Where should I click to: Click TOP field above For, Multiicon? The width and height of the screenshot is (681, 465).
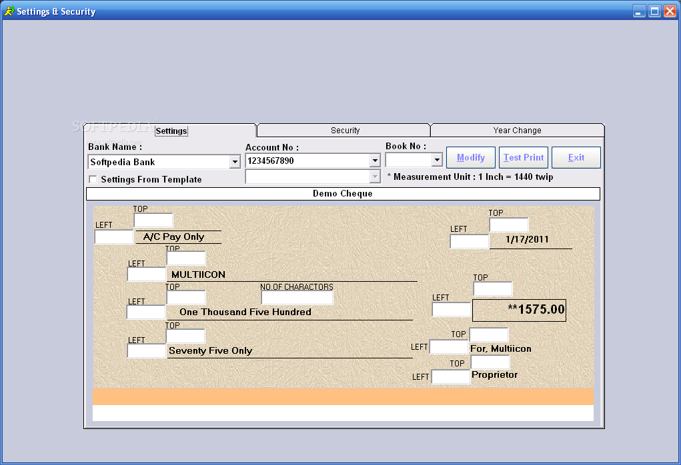[x=489, y=335]
